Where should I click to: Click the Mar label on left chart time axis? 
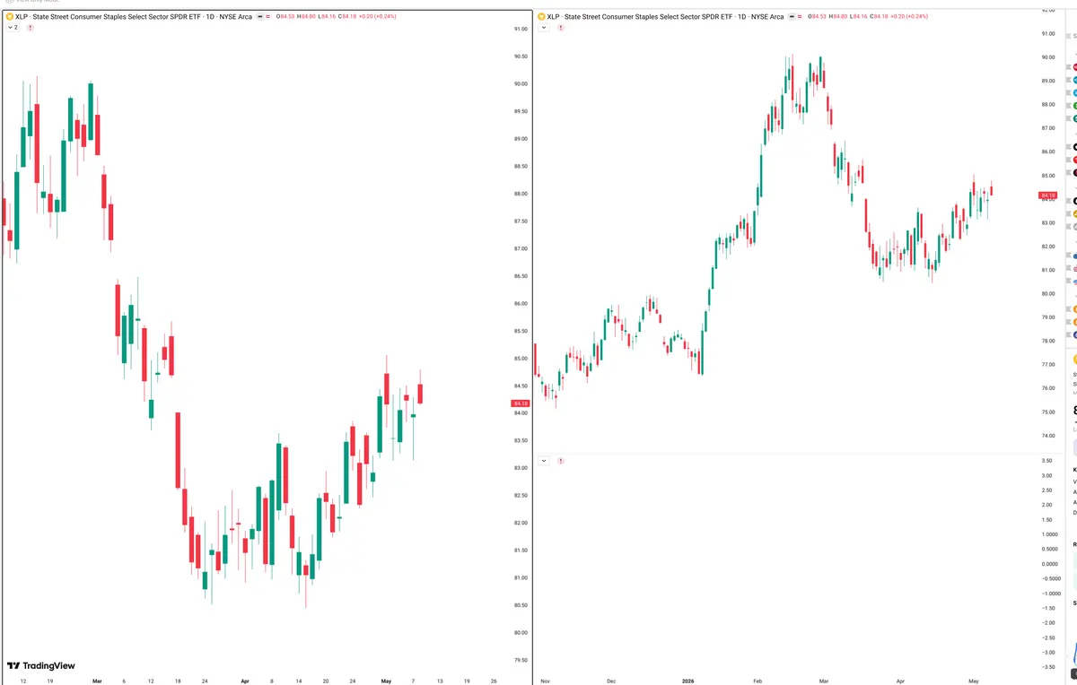[97, 681]
